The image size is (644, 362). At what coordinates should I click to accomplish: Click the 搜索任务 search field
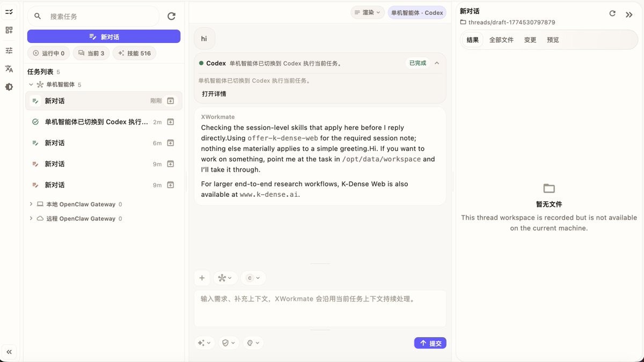(94, 16)
